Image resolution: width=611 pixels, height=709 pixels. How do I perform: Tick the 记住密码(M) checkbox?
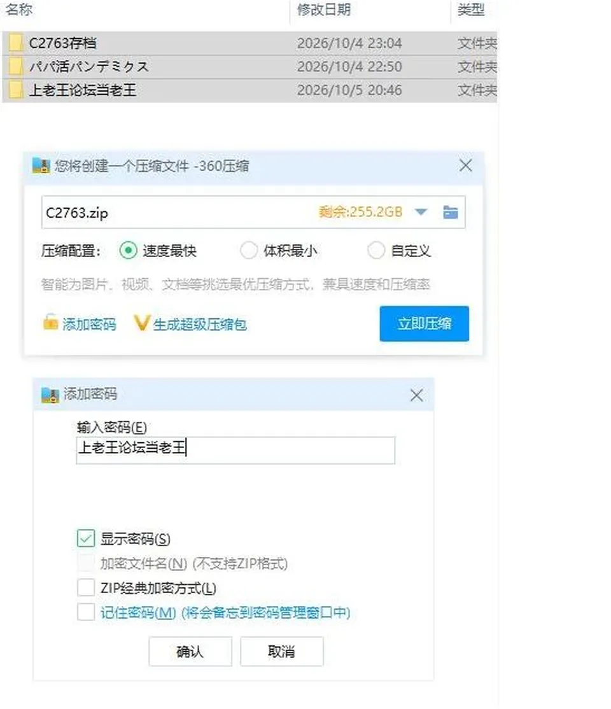tap(86, 612)
